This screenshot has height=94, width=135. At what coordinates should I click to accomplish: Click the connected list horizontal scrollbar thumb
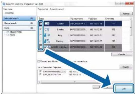74,82
